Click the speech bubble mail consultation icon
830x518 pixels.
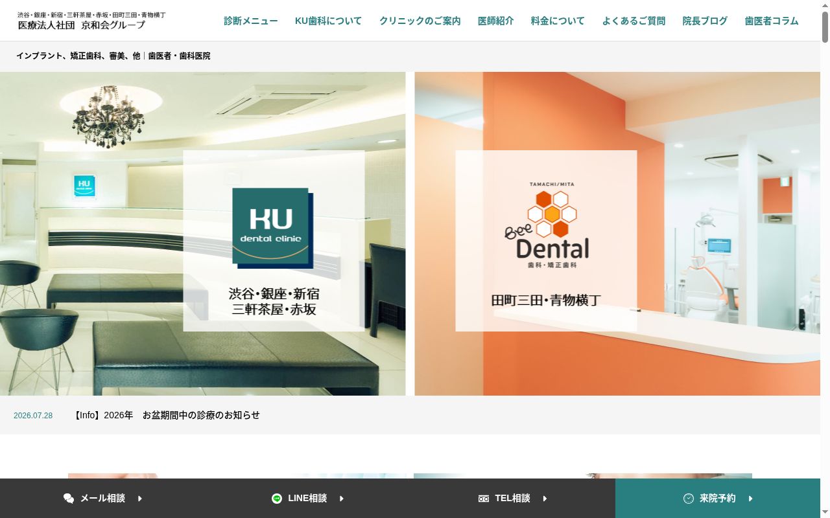[x=69, y=499]
